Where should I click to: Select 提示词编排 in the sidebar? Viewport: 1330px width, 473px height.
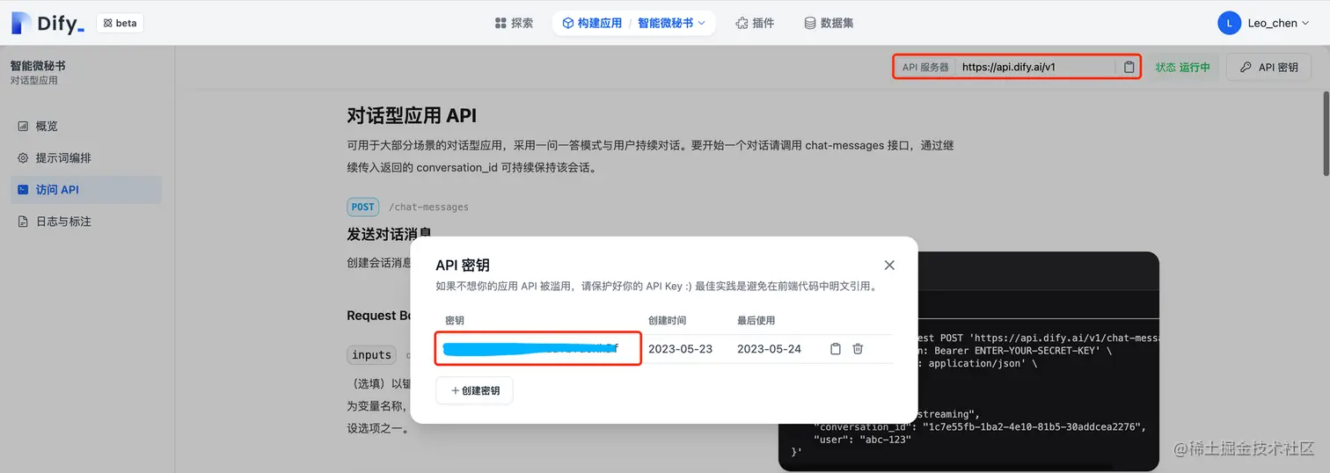coord(86,157)
